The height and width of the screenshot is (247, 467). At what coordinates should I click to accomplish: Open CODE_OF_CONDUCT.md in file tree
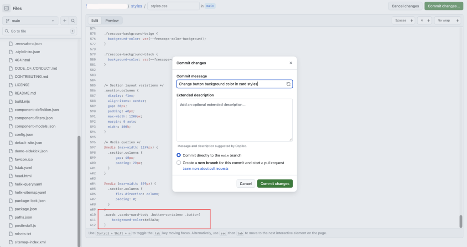pyautogui.click(x=36, y=68)
